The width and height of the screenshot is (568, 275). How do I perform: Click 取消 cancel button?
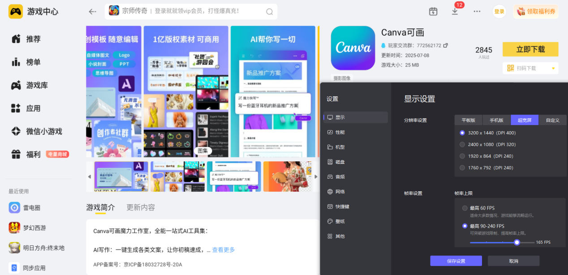click(513, 261)
